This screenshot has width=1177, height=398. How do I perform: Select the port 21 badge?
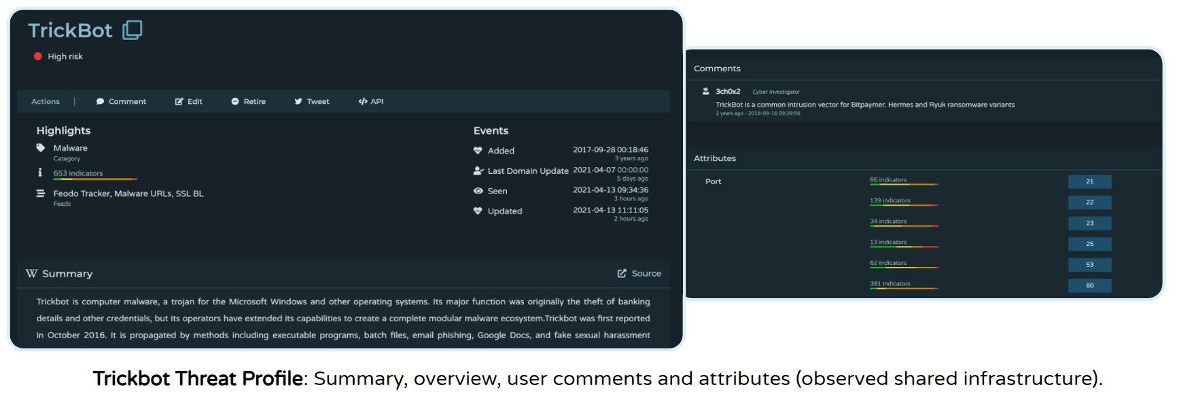1089,181
